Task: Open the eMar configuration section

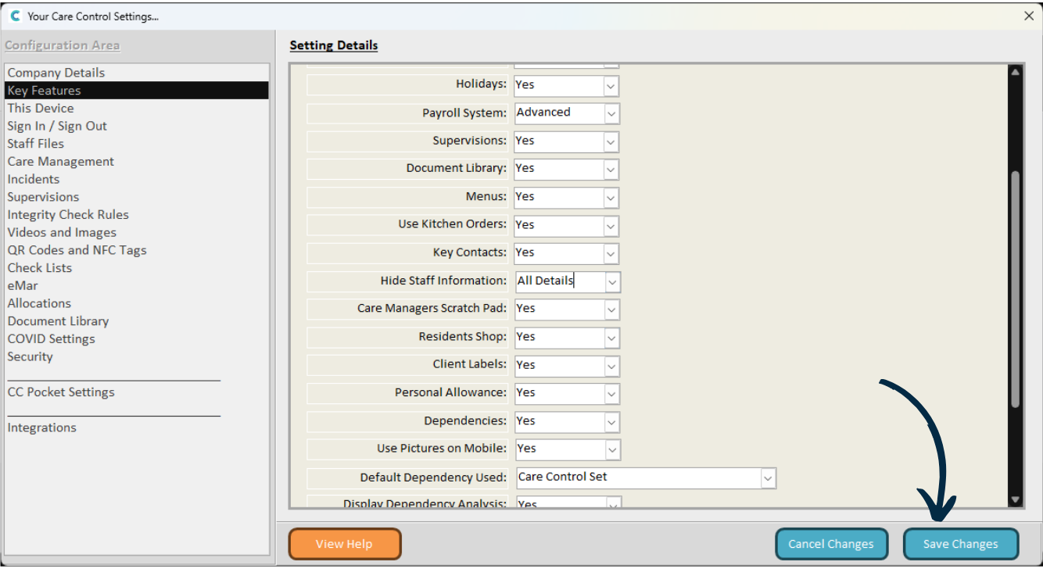Action: pos(23,285)
